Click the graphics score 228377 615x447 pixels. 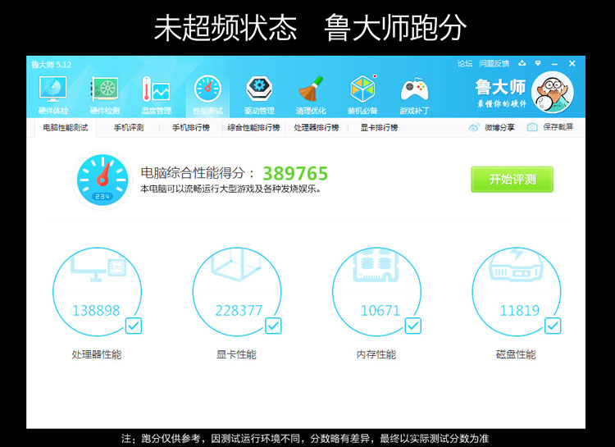[239, 310]
